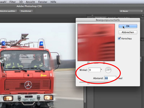Click into the Winkel input field
Viewport: 144px width, 108px height.
(94, 70)
